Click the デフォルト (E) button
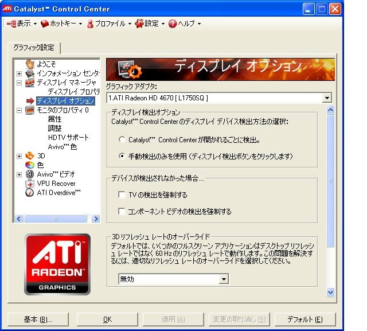Image resolution: width=367 pixels, height=331 pixels. click(305, 320)
